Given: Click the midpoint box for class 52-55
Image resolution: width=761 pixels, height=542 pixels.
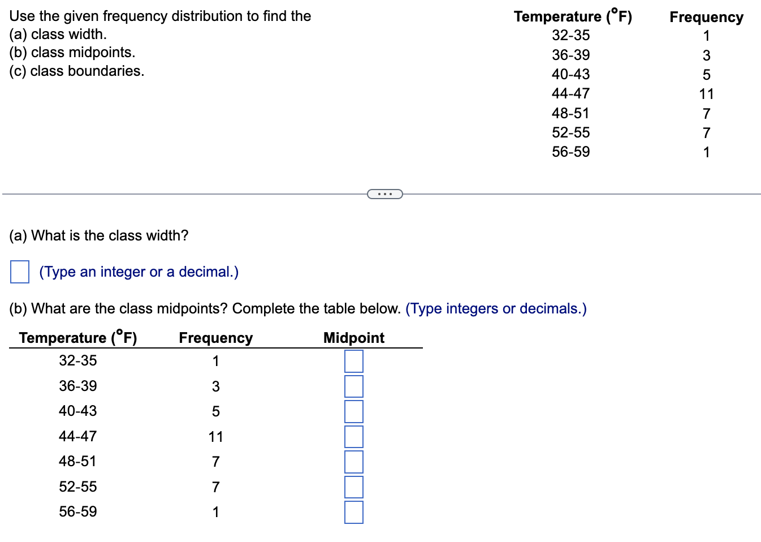Looking at the screenshot, I should coord(353,487).
